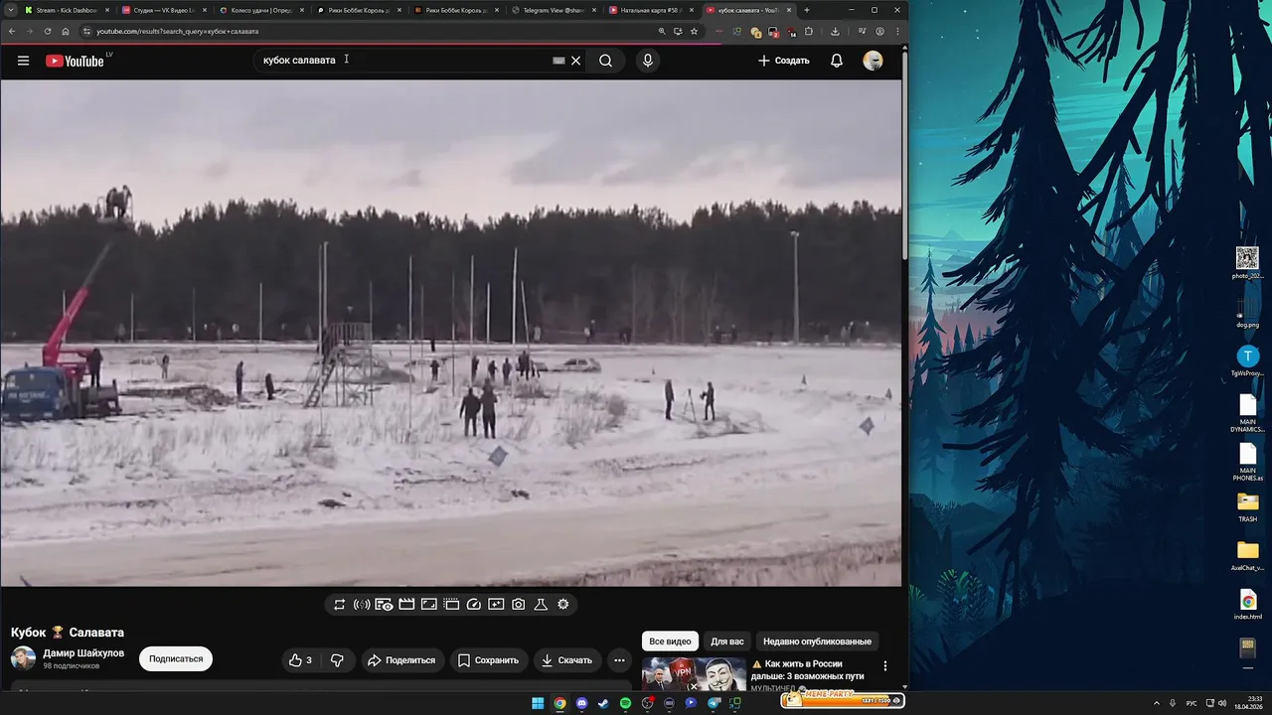The image size is (1272, 715).
Task: Open the browser downloads icon
Action: point(835,31)
